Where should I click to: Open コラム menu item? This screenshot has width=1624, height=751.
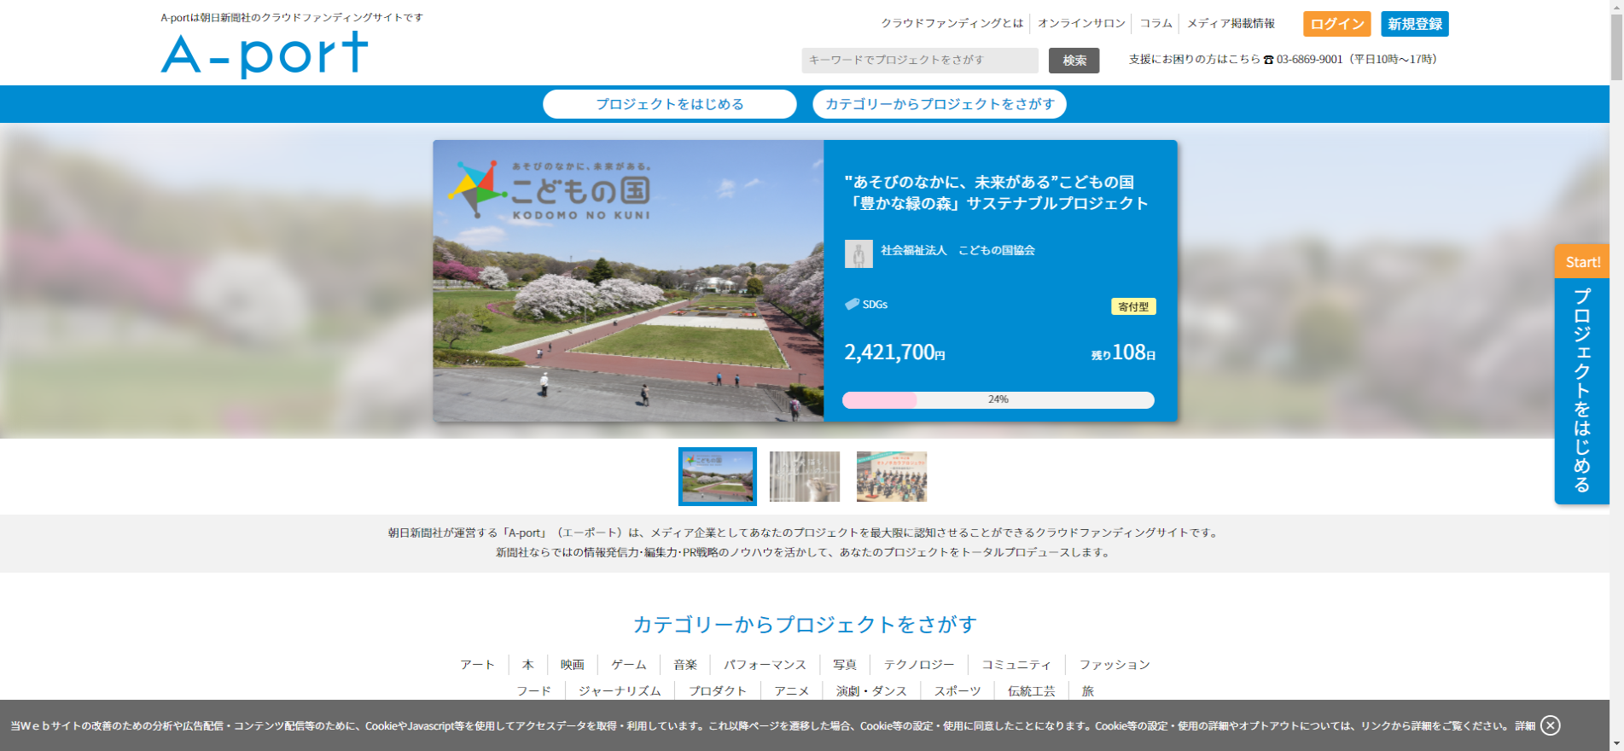(1155, 23)
